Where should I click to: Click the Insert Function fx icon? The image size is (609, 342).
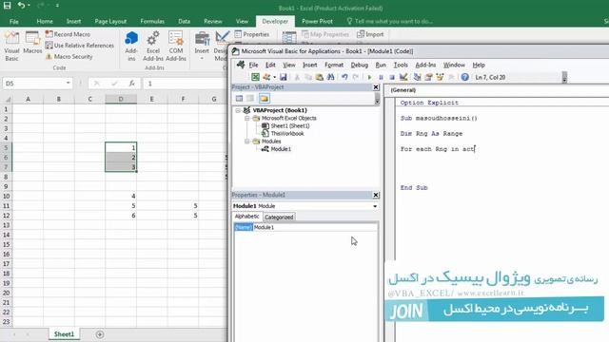tap(132, 84)
